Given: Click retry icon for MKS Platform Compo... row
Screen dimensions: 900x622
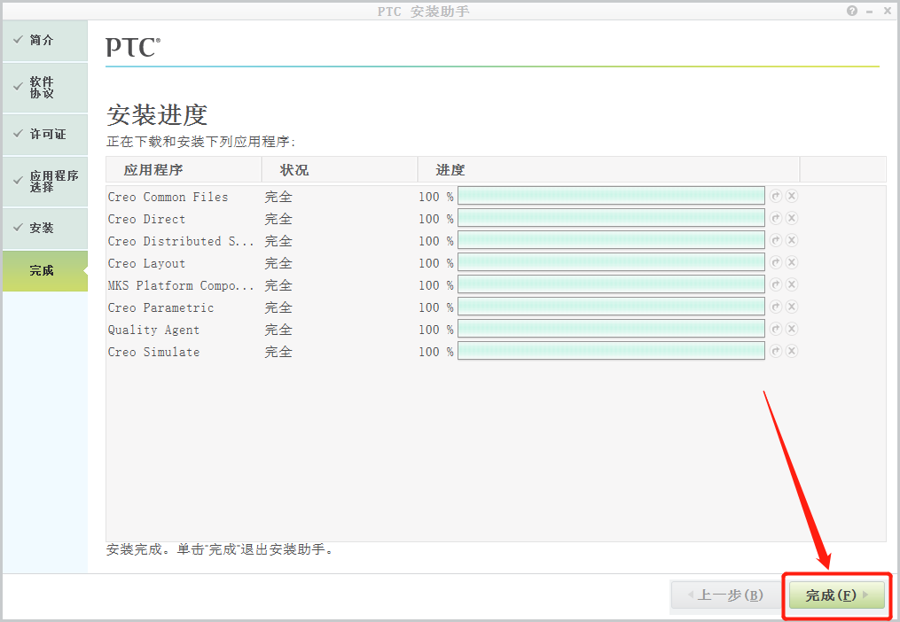Looking at the screenshot, I should 776,284.
